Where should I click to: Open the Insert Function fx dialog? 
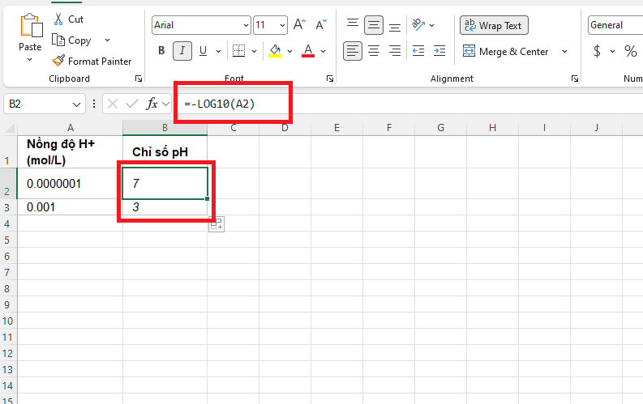(152, 104)
